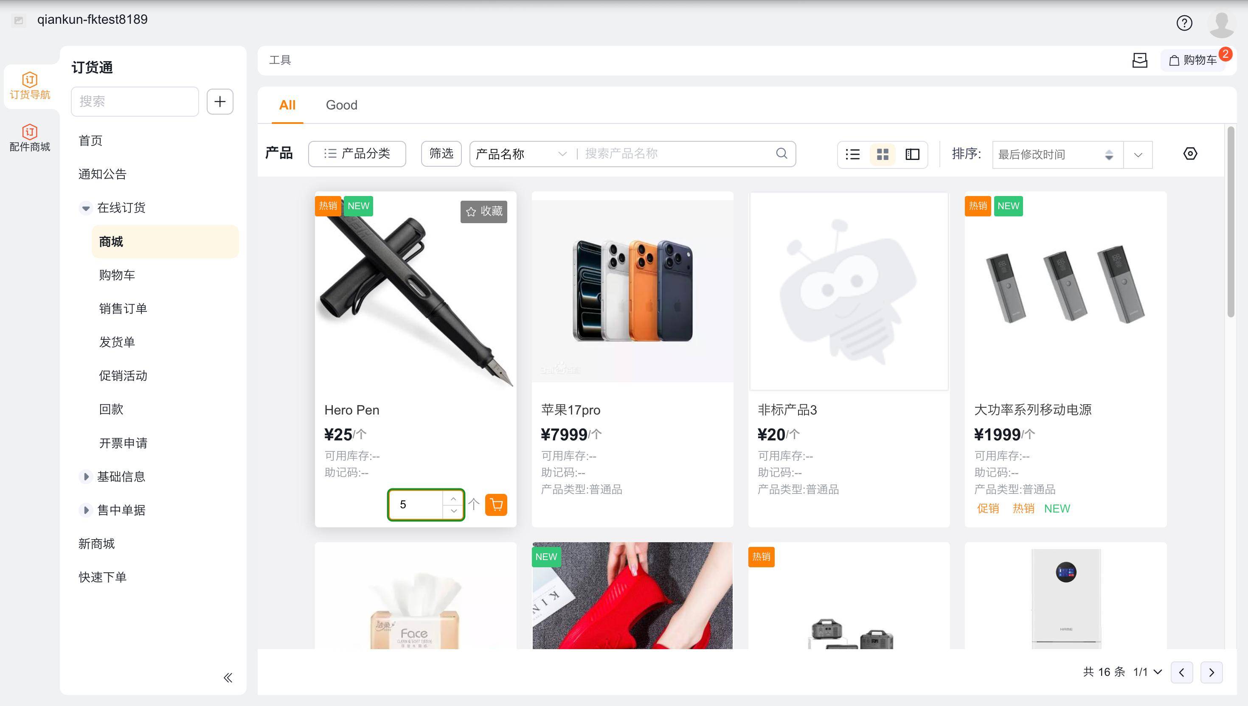Open display settings hexagon icon
Screen dimensions: 1248x706
(1190, 154)
